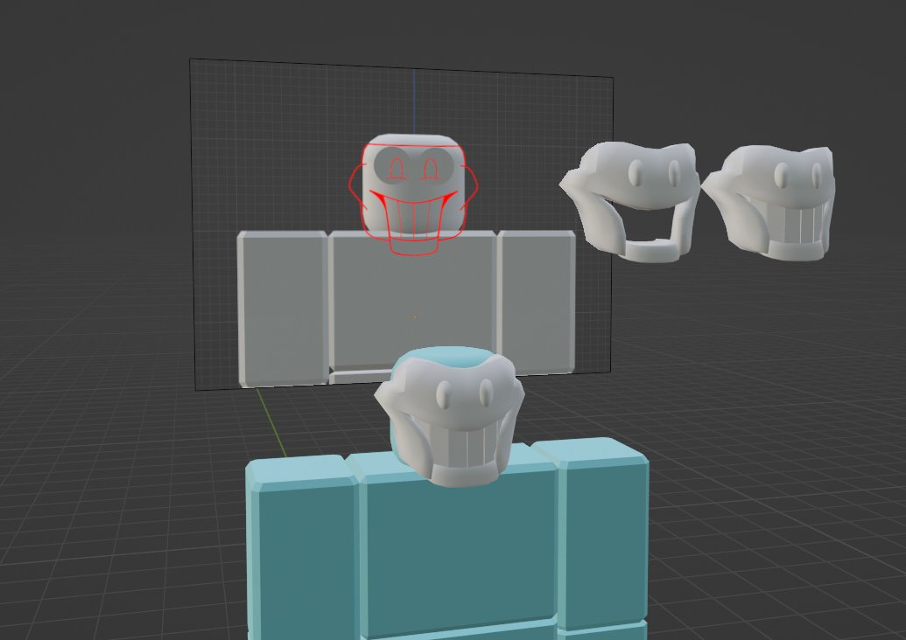Select the grinning mask on the teal character
The height and width of the screenshot is (640, 906).
(450, 419)
